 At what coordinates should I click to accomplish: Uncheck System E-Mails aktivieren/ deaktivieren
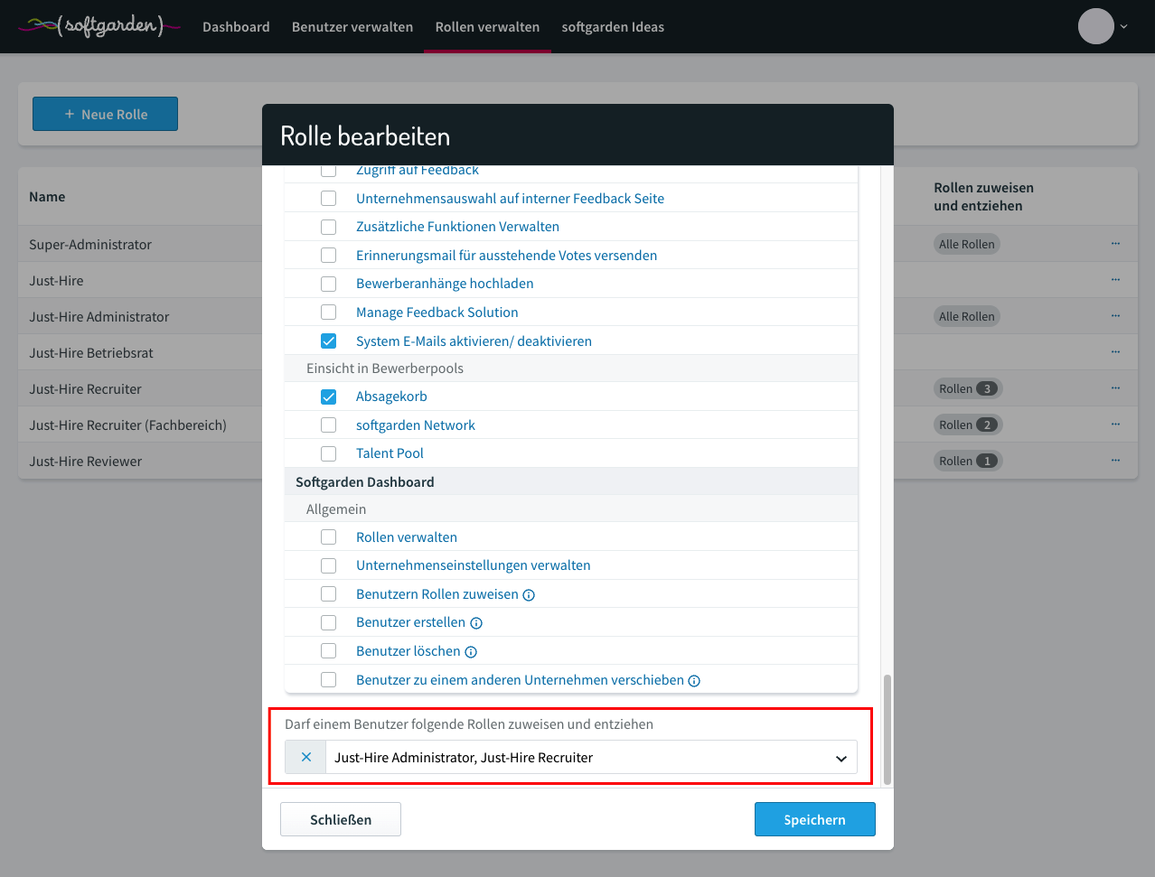point(329,341)
